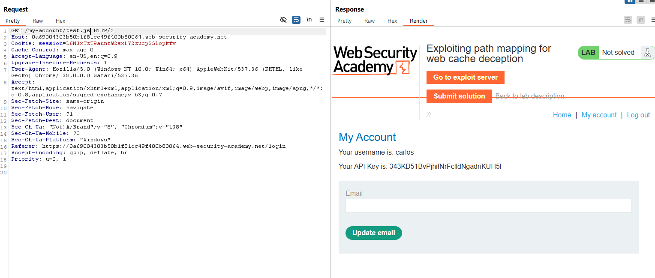Toggle Request line wrap button
The width and height of the screenshot is (655, 278).
tap(296, 20)
